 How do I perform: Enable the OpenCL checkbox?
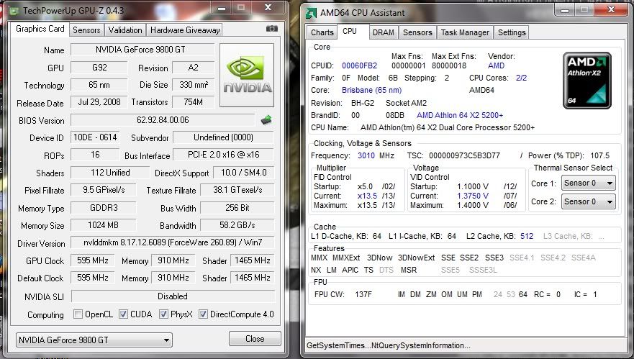pos(78,314)
